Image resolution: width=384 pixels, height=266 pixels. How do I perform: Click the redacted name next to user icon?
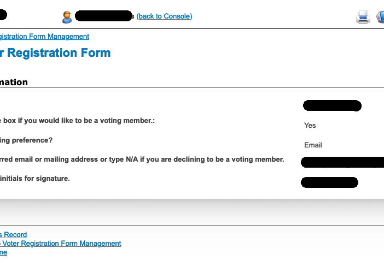click(x=103, y=16)
